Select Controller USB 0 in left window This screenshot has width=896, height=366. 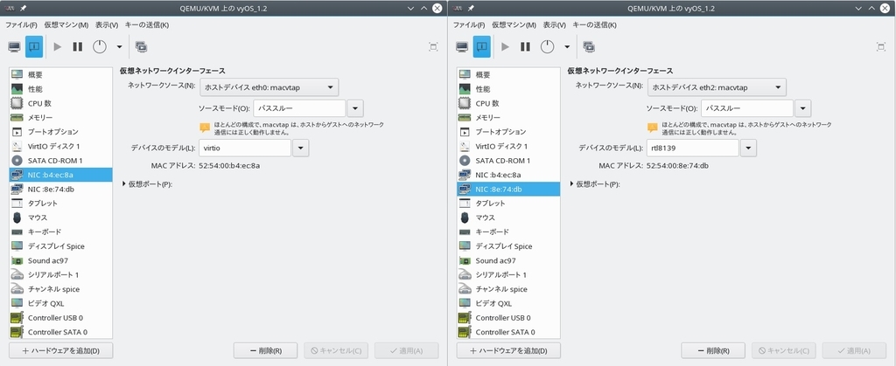tap(60, 318)
